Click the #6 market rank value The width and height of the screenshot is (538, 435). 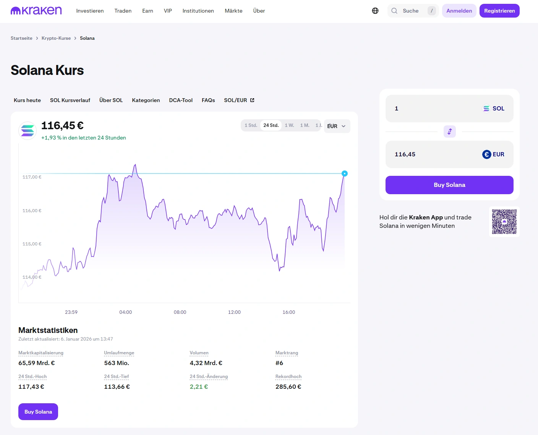(x=279, y=363)
